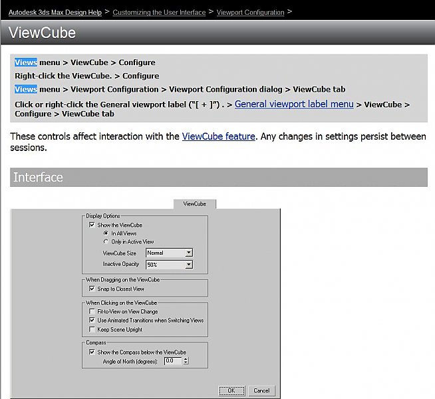This screenshot has height=399, width=435.
Task: Click the 'When Dragging on the ViewCube' group label
Action: (122, 279)
